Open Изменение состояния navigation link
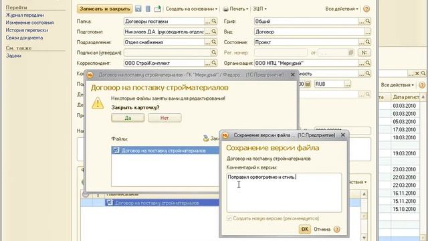Image resolution: width=428 pixels, height=241 pixels. click(x=29, y=23)
